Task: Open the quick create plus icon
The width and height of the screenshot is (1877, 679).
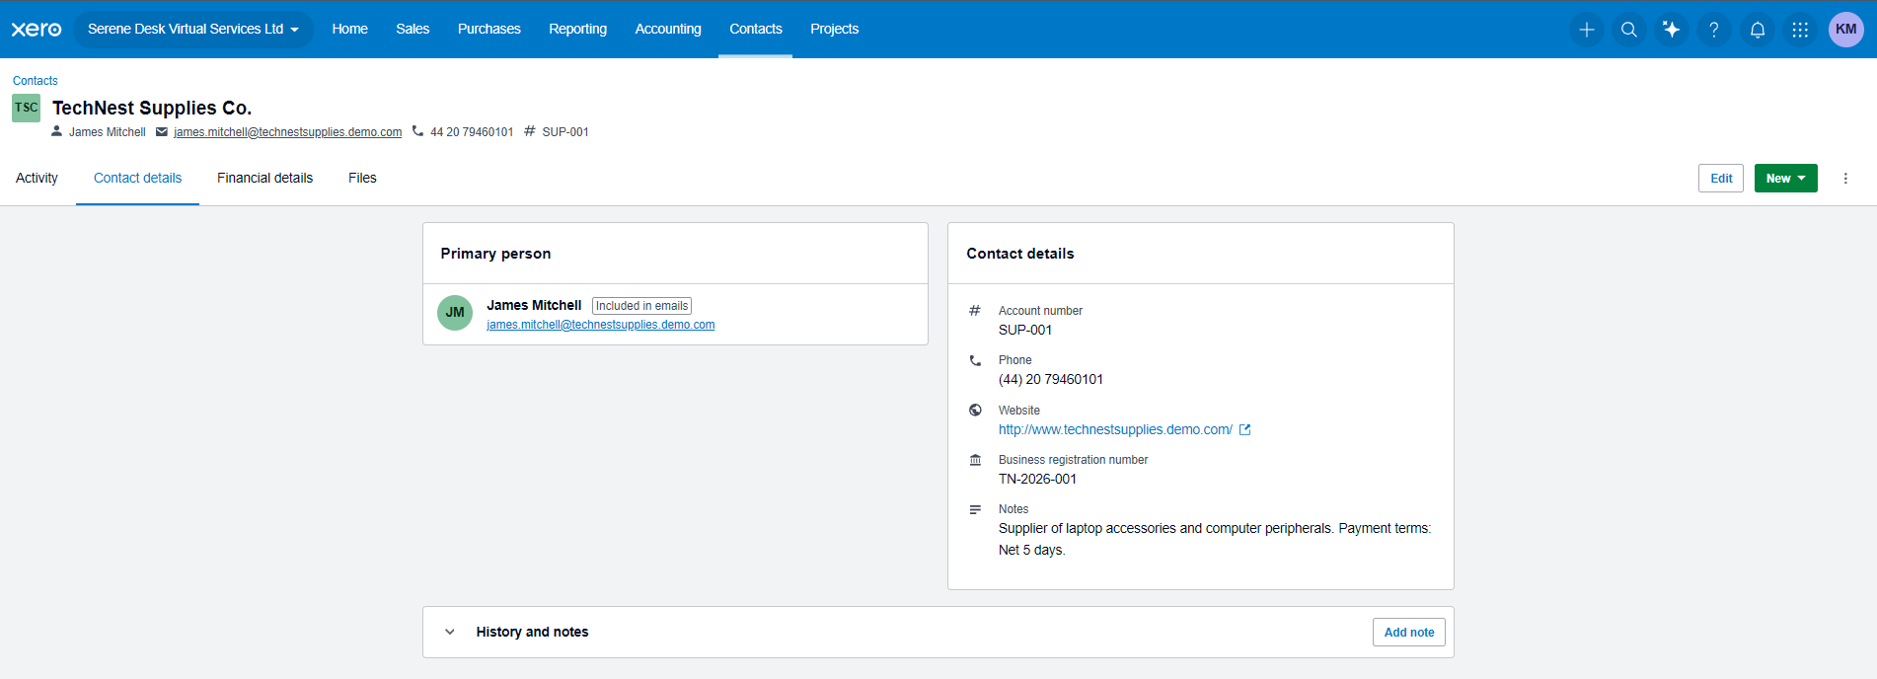Action: point(1587,30)
